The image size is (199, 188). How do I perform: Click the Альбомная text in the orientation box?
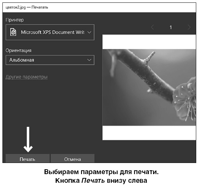22,60
